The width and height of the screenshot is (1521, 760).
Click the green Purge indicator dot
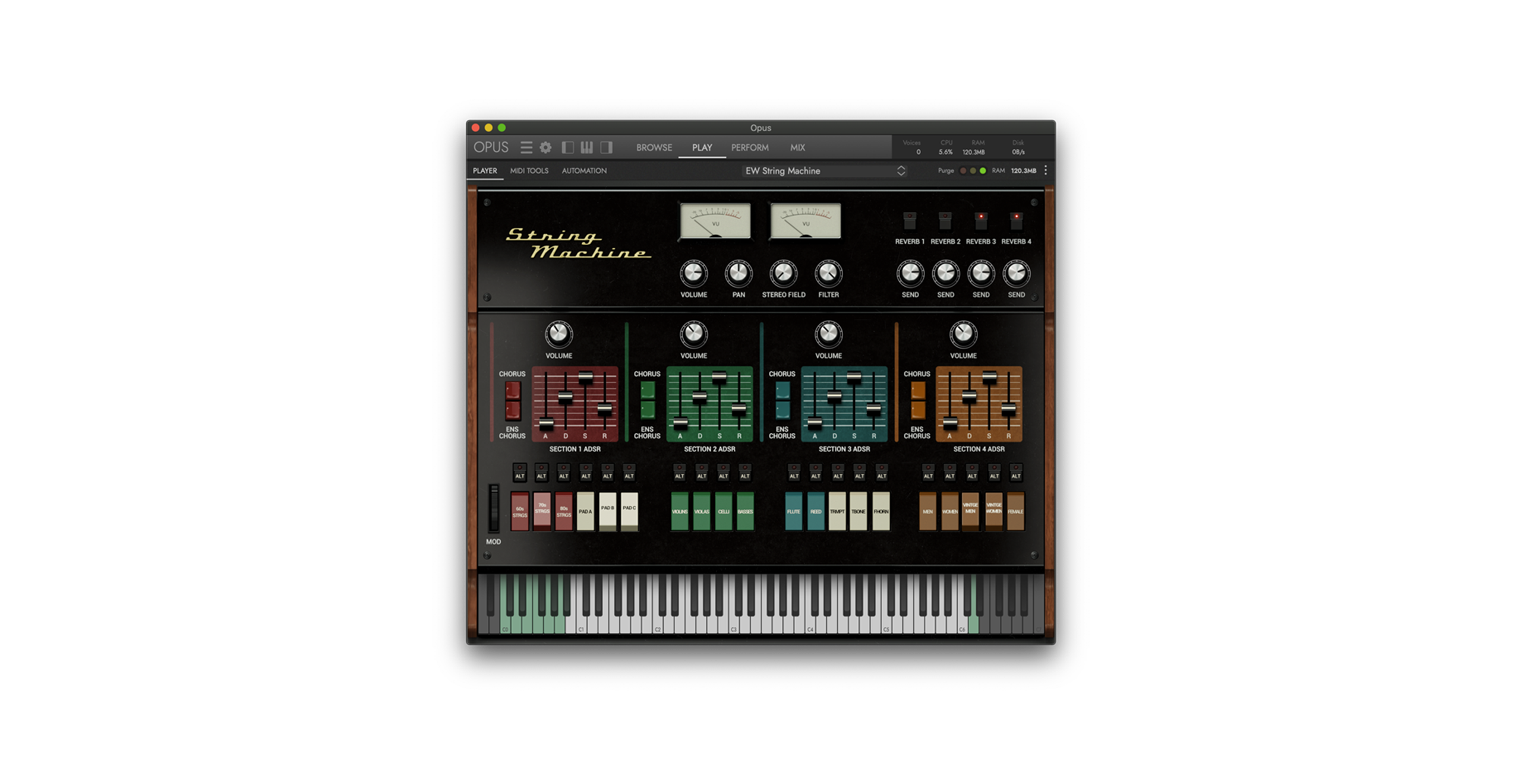click(983, 170)
